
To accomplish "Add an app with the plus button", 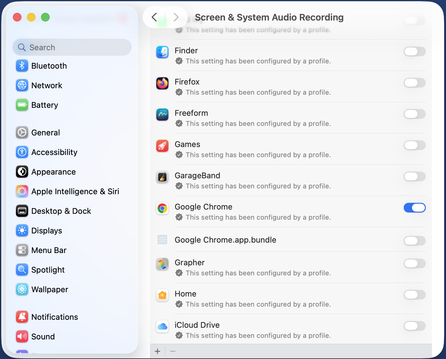I will pos(157,351).
